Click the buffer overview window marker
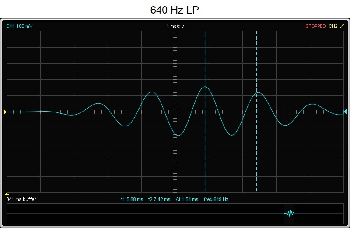The image size is (350, 228). [x=289, y=214]
